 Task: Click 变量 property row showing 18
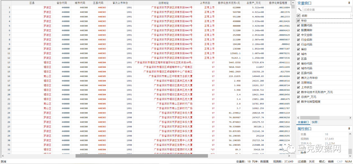tap(322, 134)
